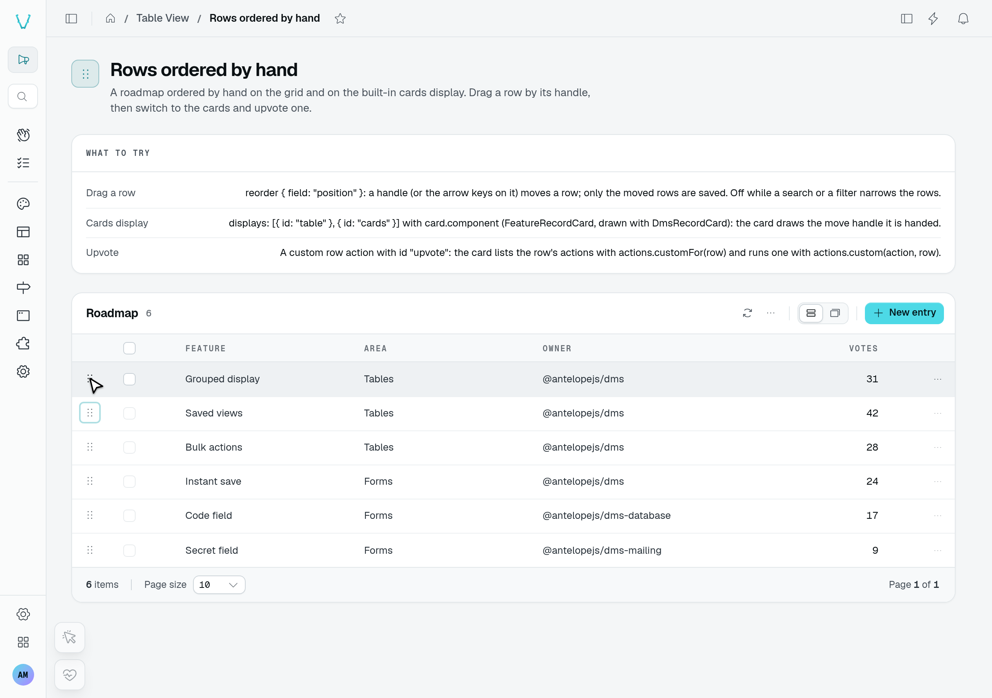The height and width of the screenshot is (698, 992).
Task: Open the Page size dropdown
Action: pyautogui.click(x=219, y=584)
